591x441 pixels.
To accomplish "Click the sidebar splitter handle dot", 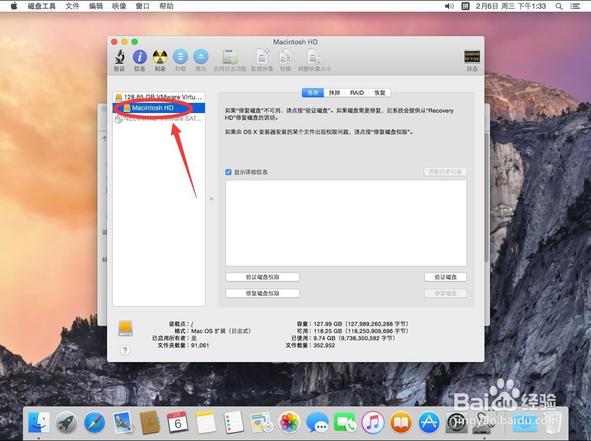I will pyautogui.click(x=212, y=199).
